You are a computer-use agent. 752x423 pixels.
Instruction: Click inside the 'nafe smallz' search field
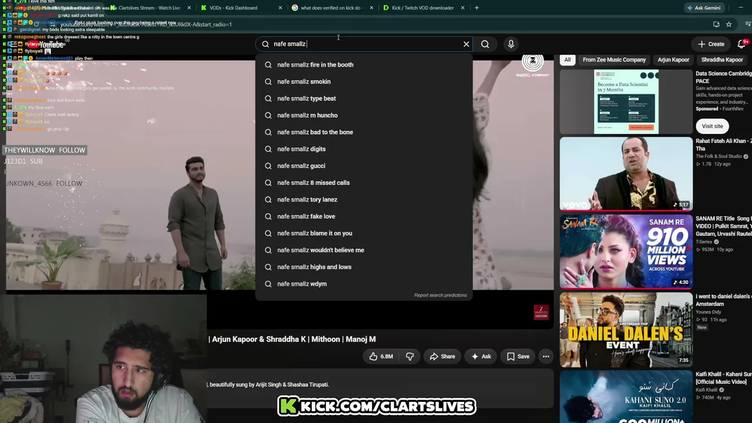(364, 44)
